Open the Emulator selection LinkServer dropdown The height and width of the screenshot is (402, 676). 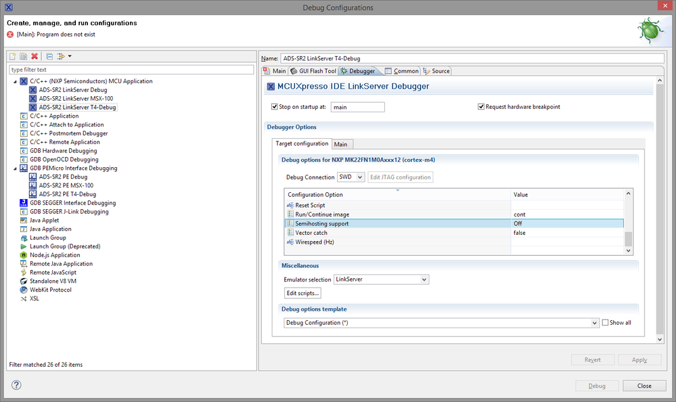pos(381,280)
